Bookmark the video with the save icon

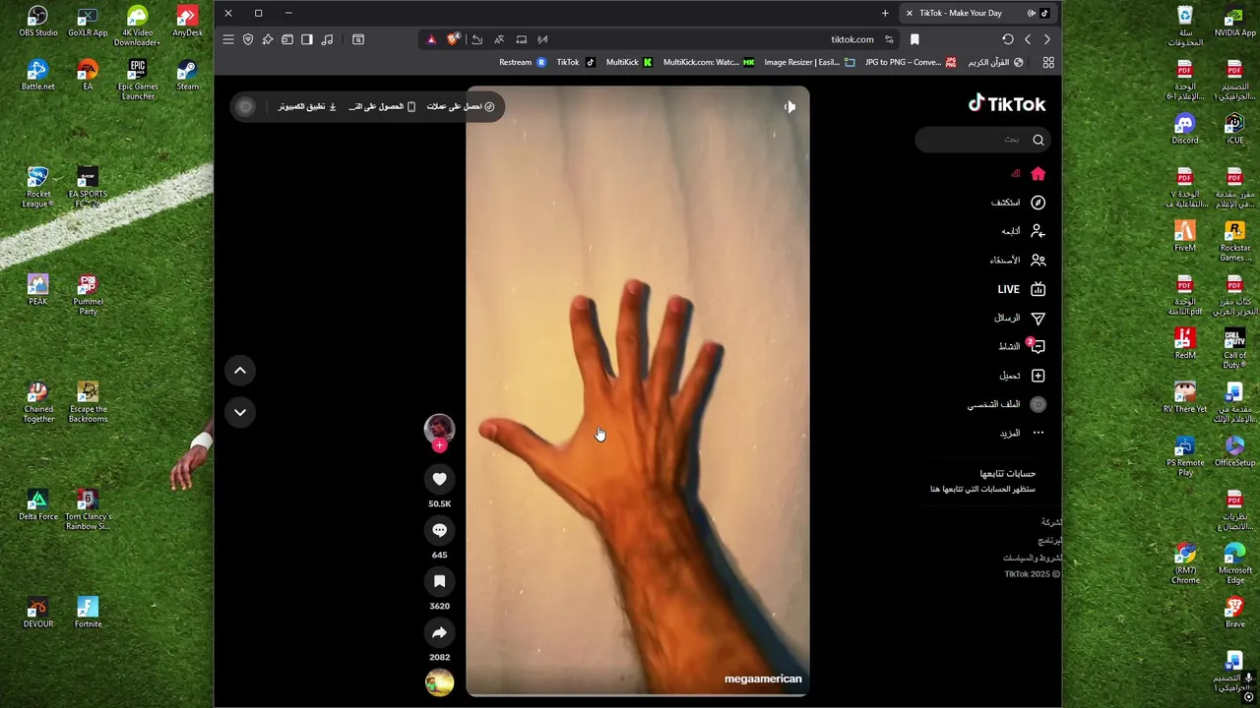click(439, 581)
